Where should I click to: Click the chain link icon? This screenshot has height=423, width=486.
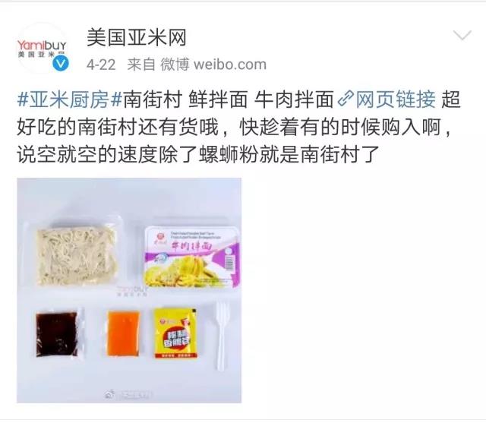pyautogui.click(x=346, y=99)
